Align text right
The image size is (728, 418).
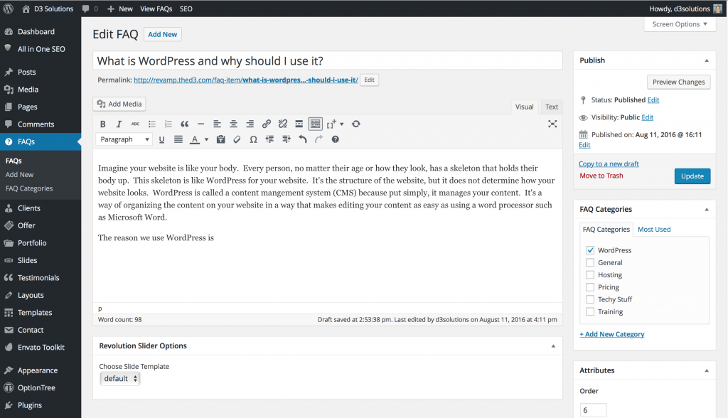250,124
